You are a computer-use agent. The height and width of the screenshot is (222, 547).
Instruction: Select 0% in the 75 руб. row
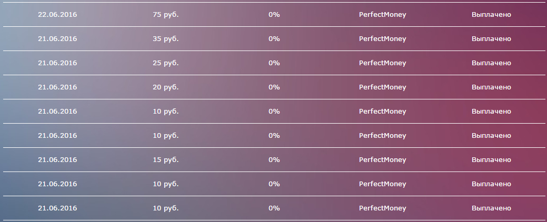[x=274, y=15]
